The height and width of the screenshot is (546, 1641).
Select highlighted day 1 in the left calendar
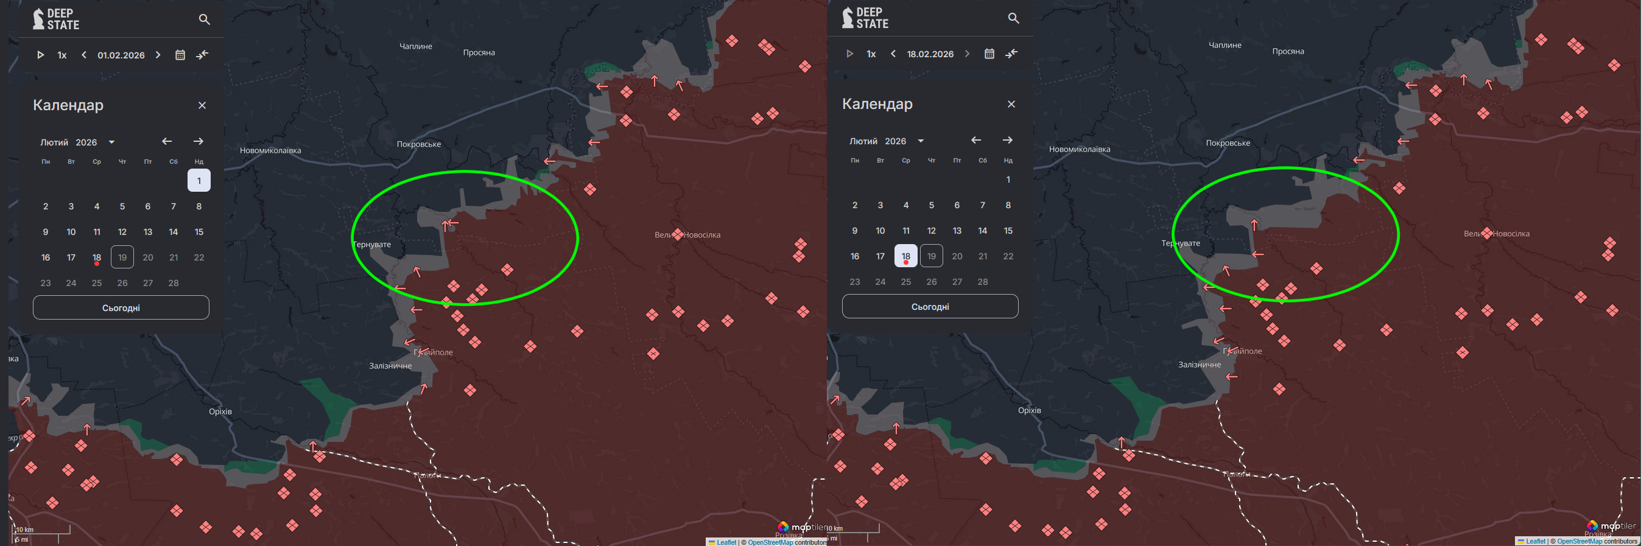coord(199,181)
